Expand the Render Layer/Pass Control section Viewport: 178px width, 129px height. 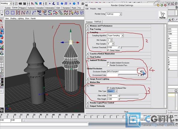[88, 103]
